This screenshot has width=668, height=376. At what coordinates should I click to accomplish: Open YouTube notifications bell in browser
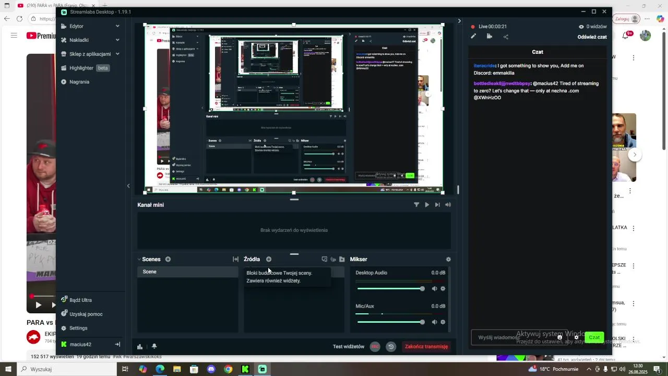click(626, 36)
